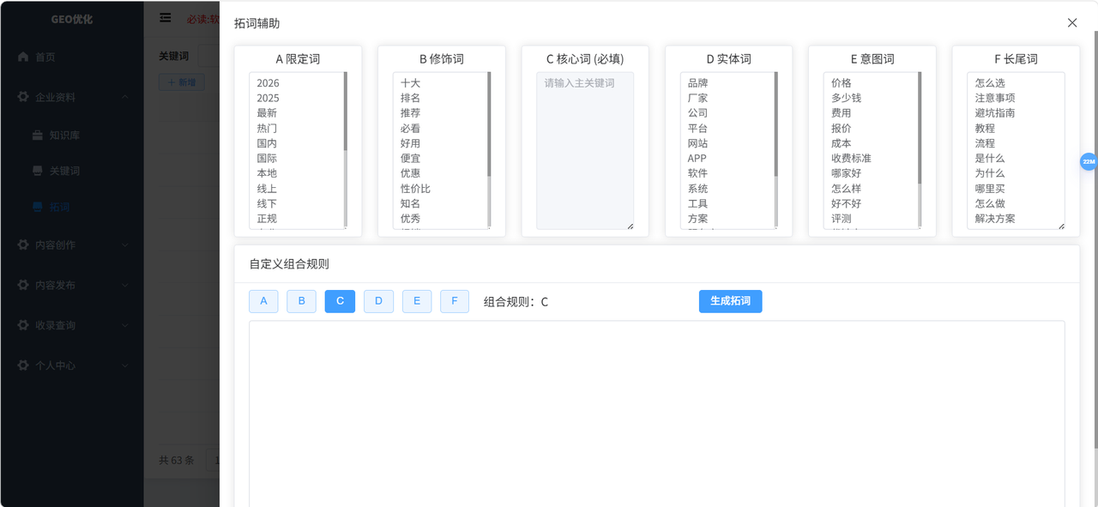Click the large generated results text area
Viewport: 1098px width, 507px height.
click(x=657, y=413)
